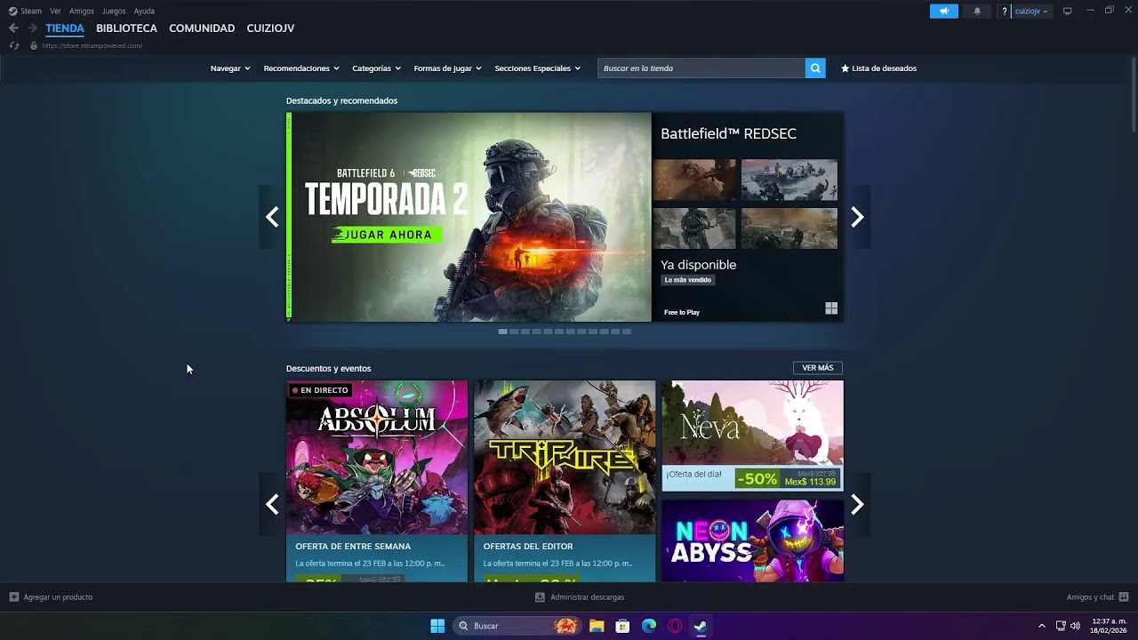Open the Juegos menu
Screen dimensions: 1138x640
114,11
